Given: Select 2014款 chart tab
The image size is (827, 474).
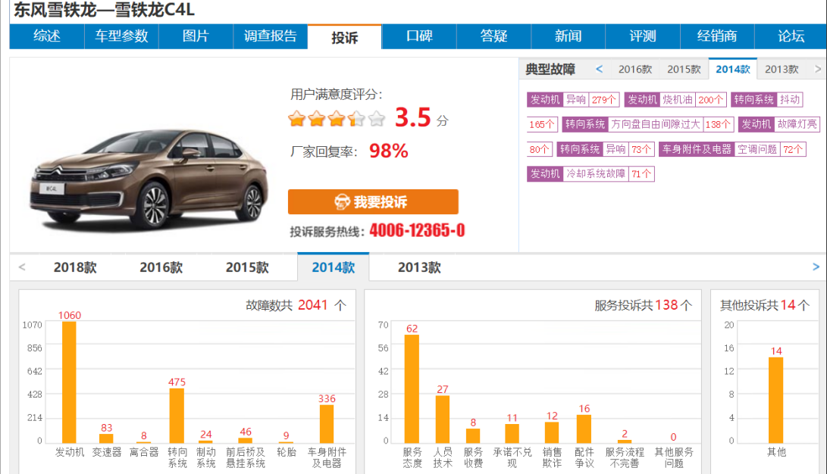Looking at the screenshot, I should [334, 267].
